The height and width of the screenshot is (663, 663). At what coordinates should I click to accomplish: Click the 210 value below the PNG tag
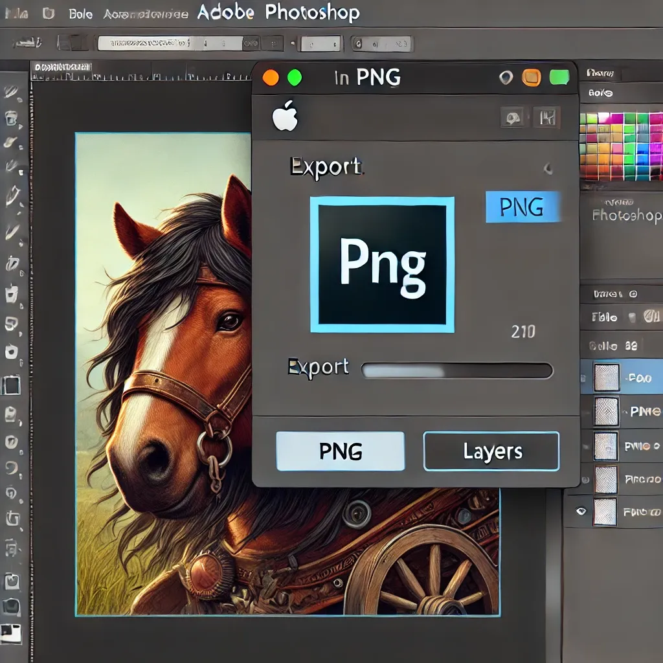523,331
